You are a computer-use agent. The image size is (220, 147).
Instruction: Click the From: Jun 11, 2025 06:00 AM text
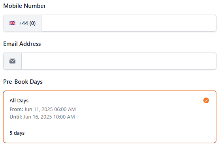pos(43,109)
